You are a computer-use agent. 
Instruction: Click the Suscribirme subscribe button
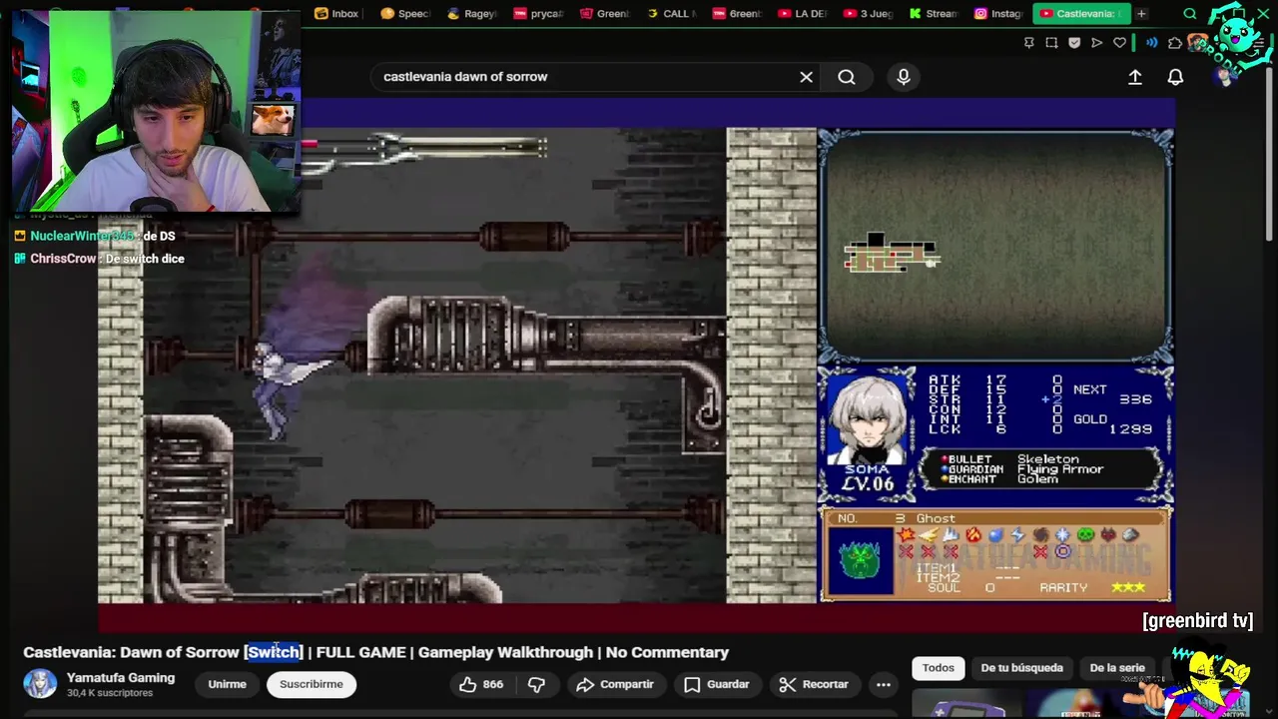[311, 684]
